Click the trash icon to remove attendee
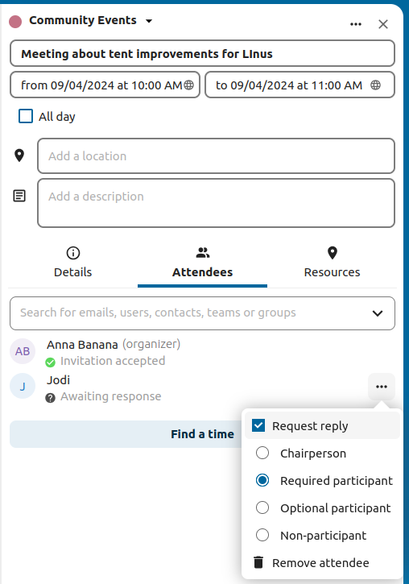This screenshot has height=584, width=409. pyautogui.click(x=258, y=562)
